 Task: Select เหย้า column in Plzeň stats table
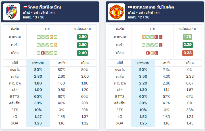(61, 63)
